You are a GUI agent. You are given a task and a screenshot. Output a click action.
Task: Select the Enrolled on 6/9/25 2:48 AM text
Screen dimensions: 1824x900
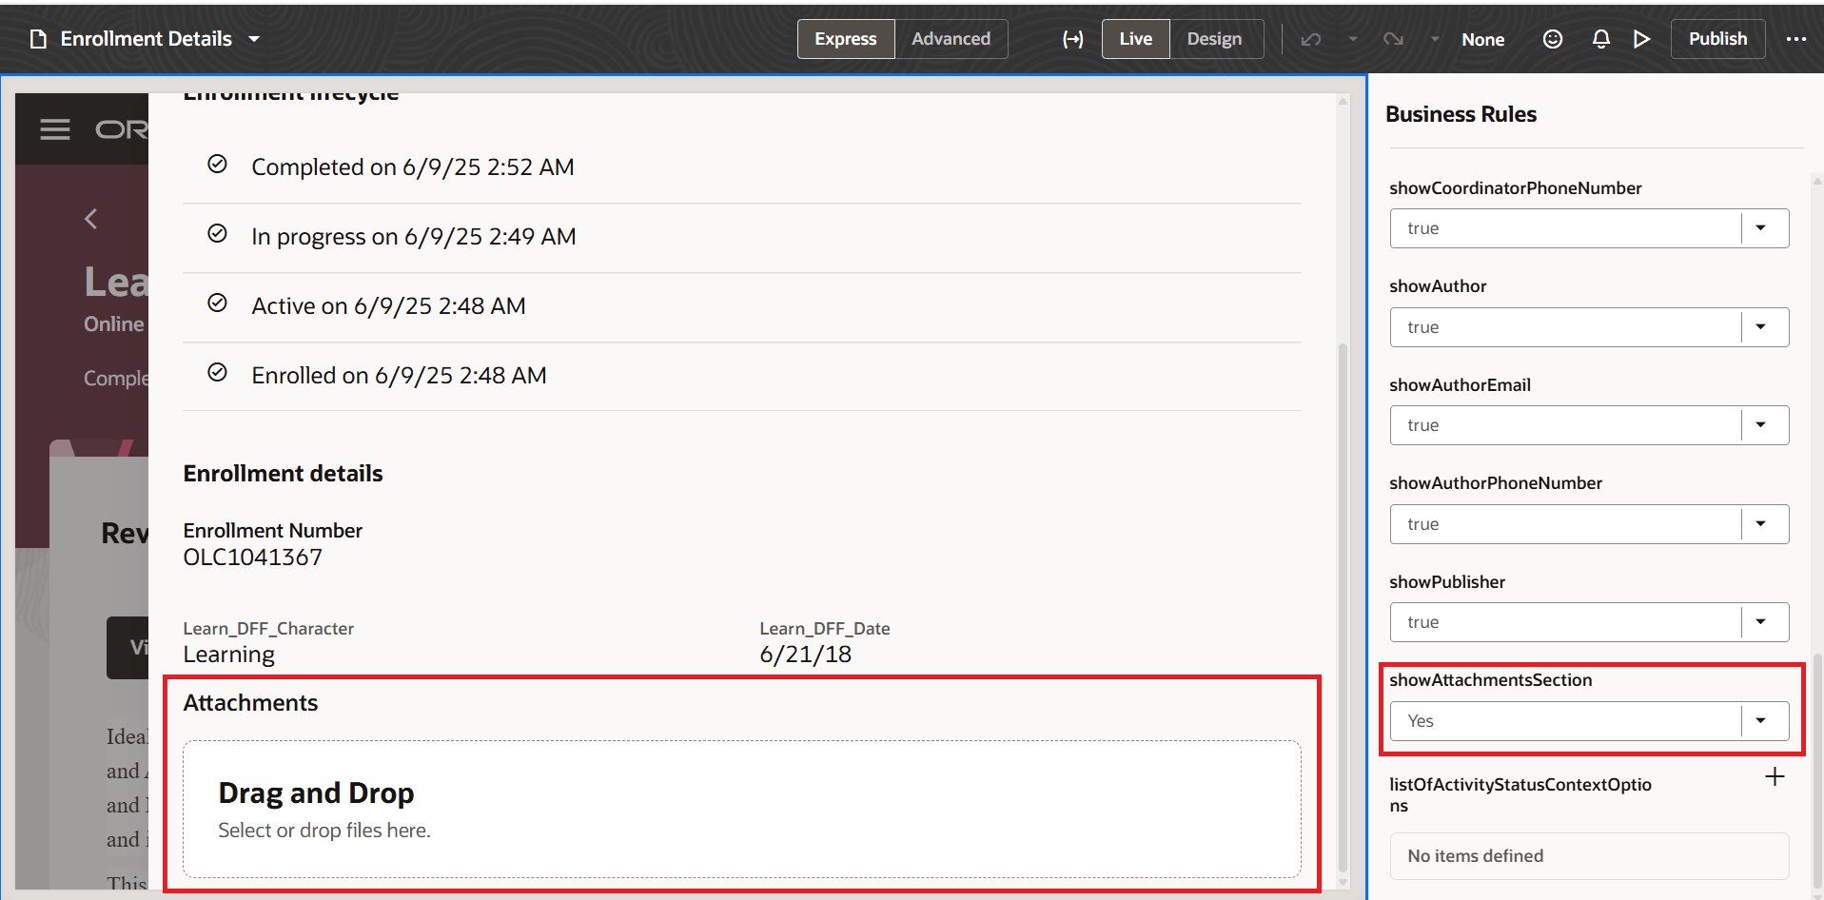click(399, 376)
